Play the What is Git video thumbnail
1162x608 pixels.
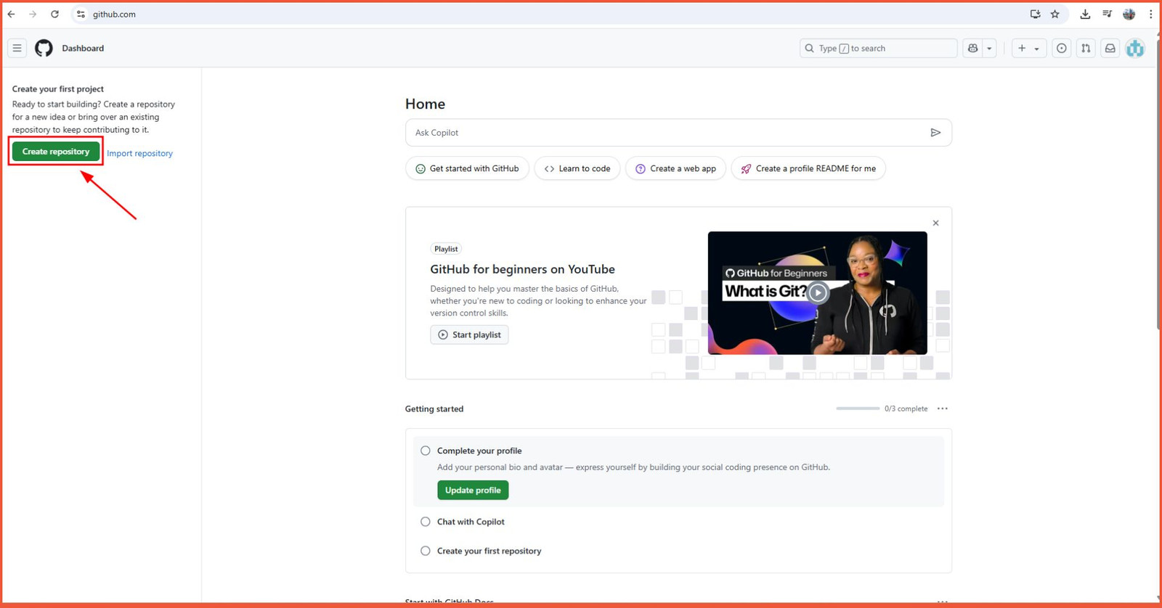(818, 293)
